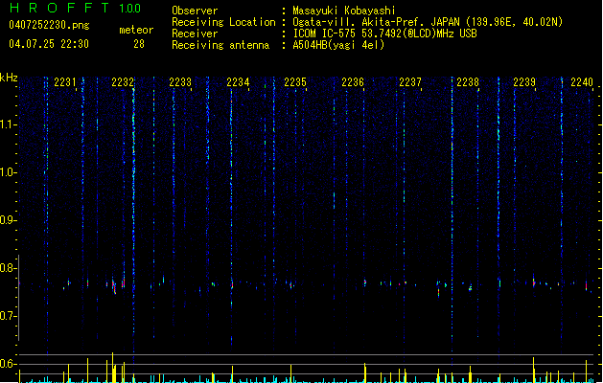Screen dimensions: 603x383
Task: Click the 1.1 frequency axis label
Action: click(x=8, y=124)
